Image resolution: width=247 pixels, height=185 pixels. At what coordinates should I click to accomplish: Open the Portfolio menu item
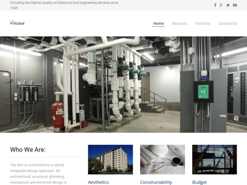click(x=203, y=23)
